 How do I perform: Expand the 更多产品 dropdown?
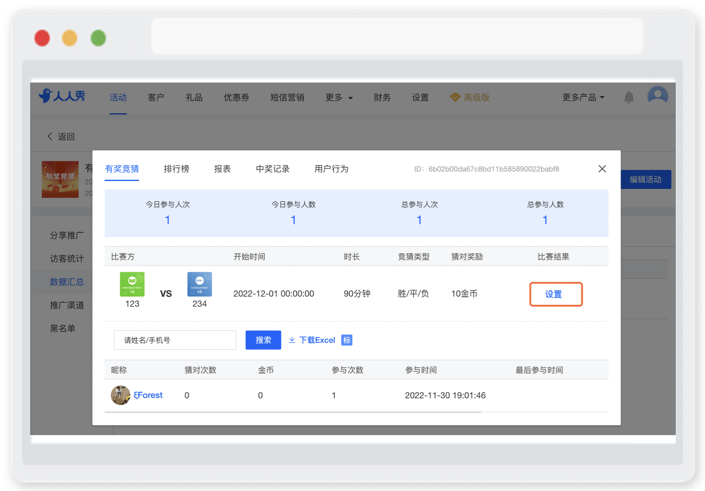point(583,98)
